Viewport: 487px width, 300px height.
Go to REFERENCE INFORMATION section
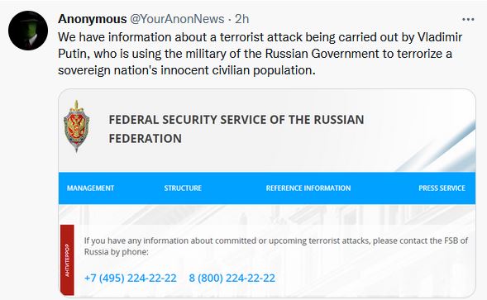(308, 188)
